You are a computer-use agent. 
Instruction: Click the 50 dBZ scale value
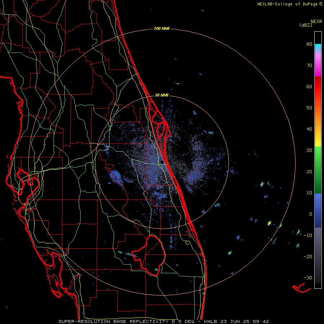click(x=309, y=108)
